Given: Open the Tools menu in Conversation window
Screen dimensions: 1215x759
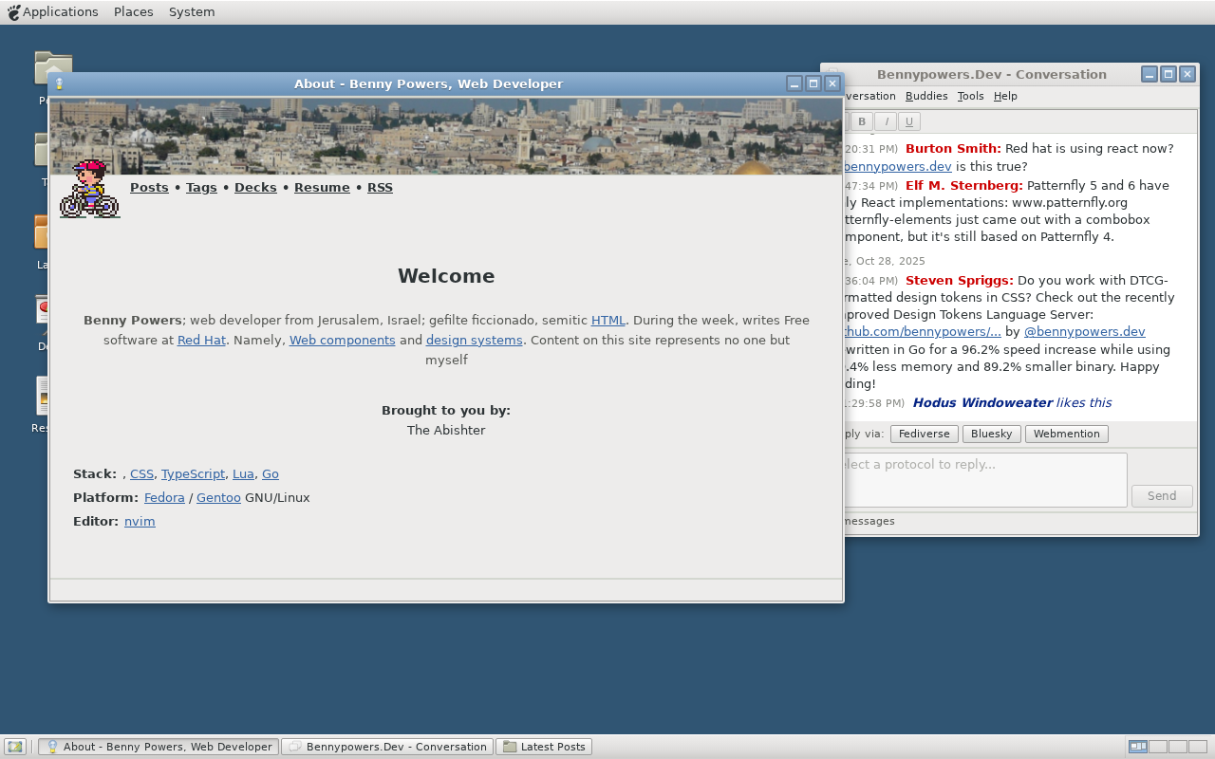Looking at the screenshot, I should 970,96.
